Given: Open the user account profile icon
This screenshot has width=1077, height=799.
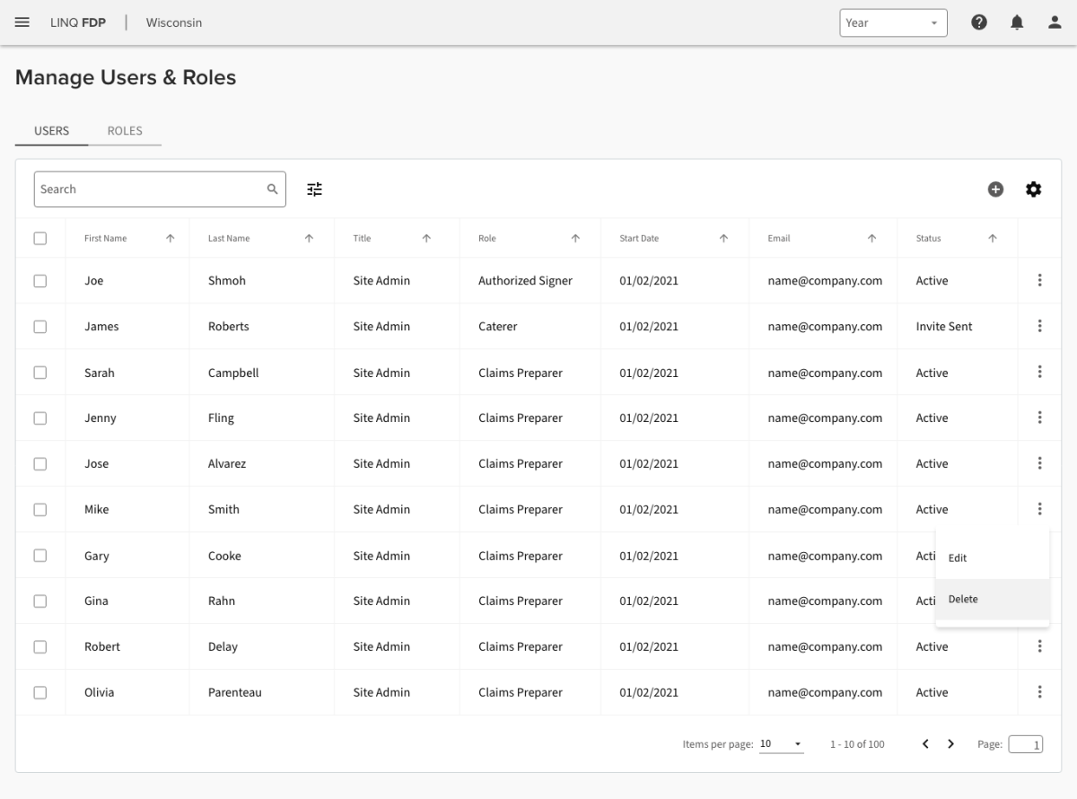Looking at the screenshot, I should [x=1055, y=22].
